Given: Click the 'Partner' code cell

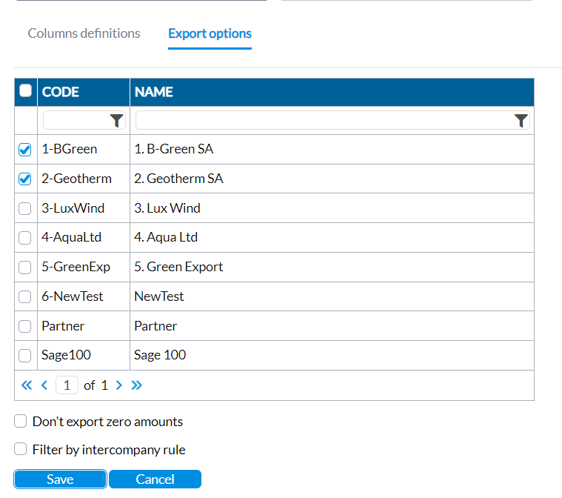Looking at the screenshot, I should click(84, 326).
